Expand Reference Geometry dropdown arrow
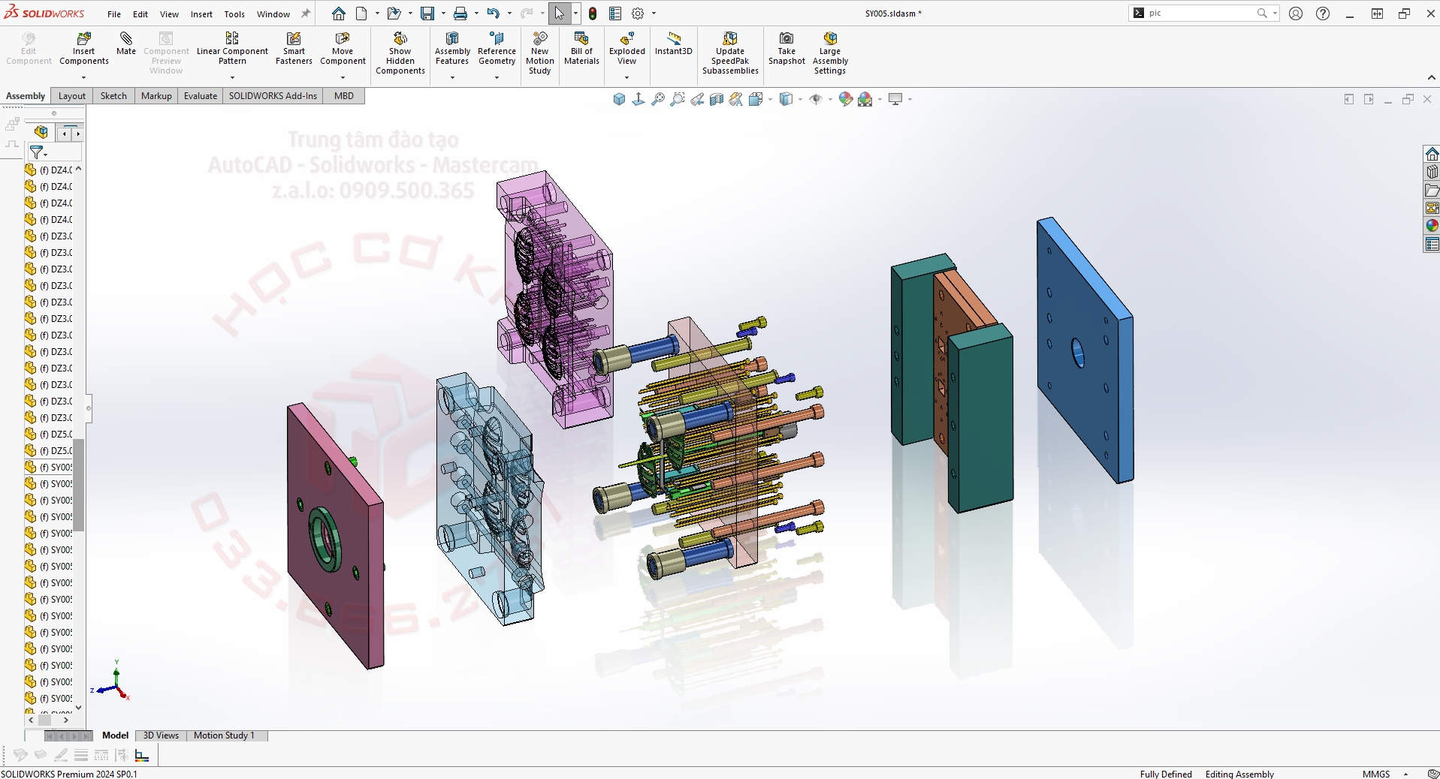This screenshot has width=1440, height=779. click(x=497, y=77)
